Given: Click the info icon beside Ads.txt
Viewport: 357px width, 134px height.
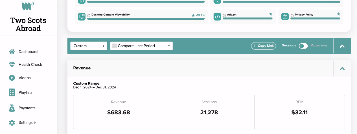Looking at the screenshot, I should click(224, 15).
